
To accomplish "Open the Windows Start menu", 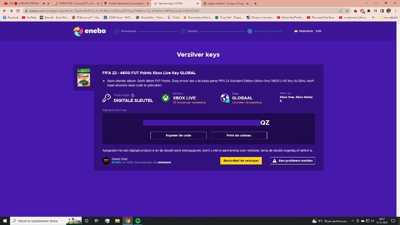I will [x=5, y=221].
